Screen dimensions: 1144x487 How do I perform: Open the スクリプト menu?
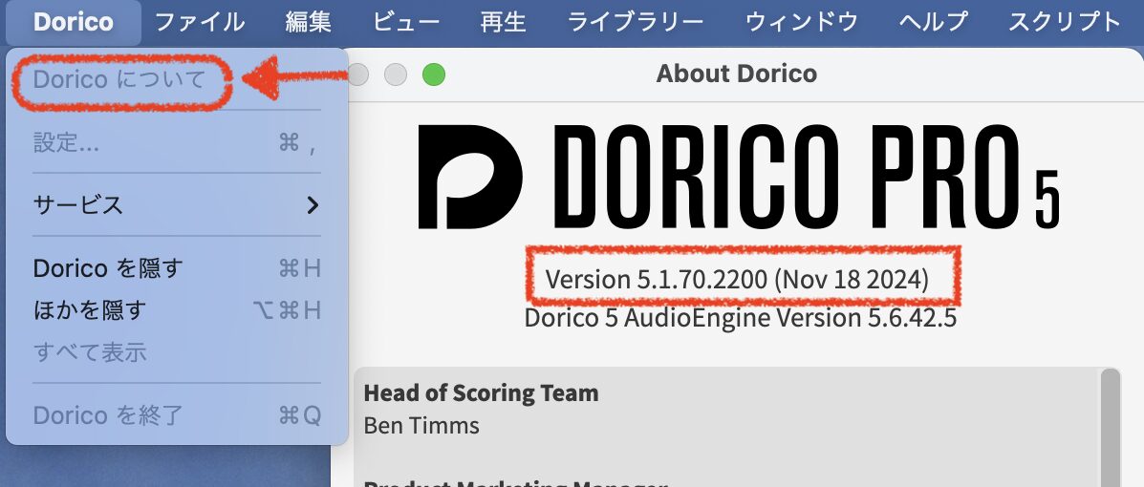[x=1065, y=22]
